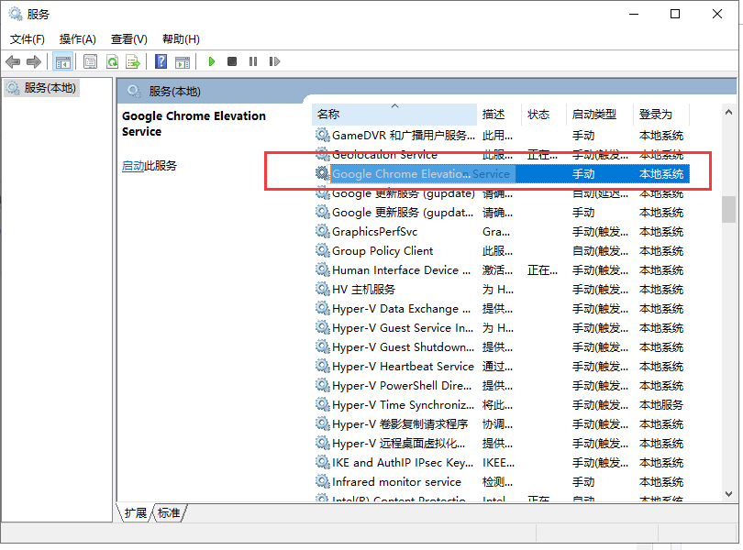Click the Stop Service square icon

[x=232, y=61]
